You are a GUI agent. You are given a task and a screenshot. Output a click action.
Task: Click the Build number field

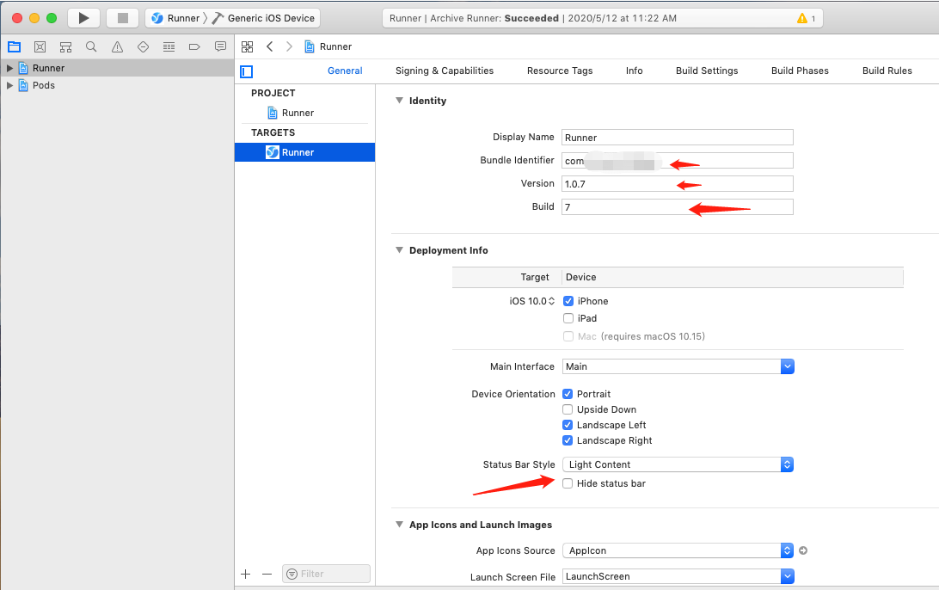coord(678,207)
